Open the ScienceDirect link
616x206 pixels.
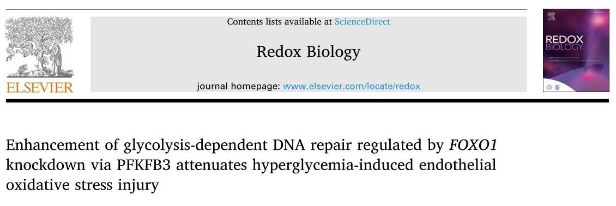(362, 22)
